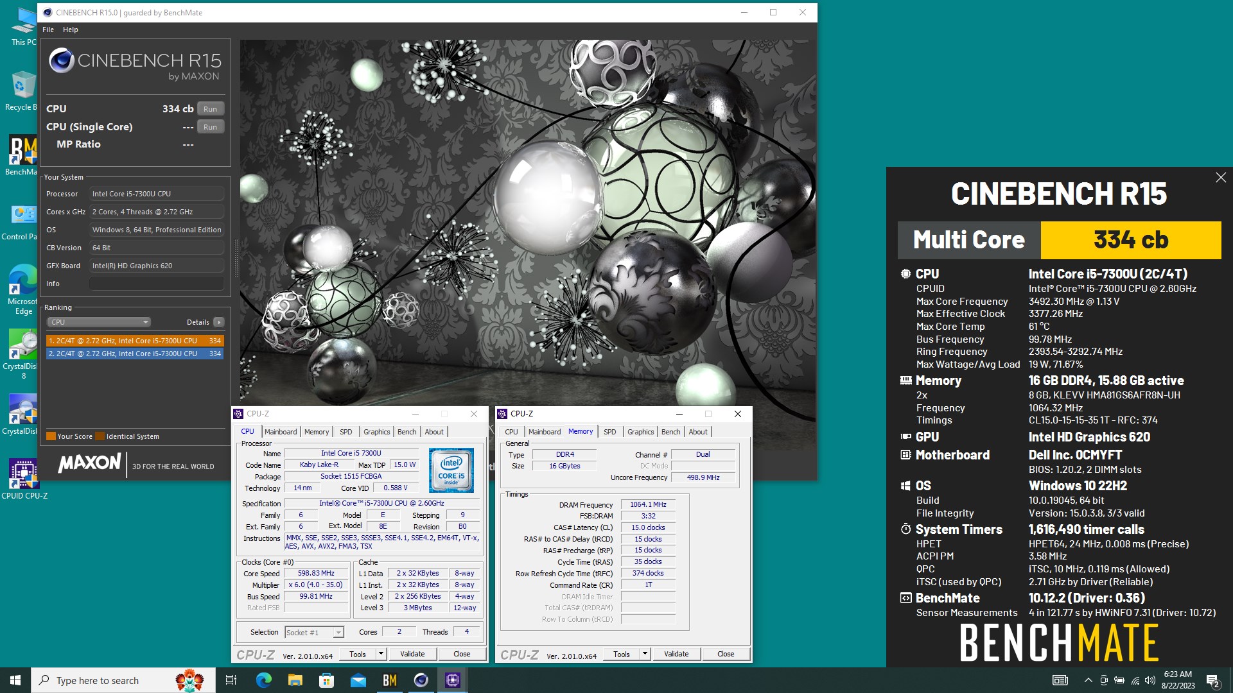1233x693 pixels.
Task: Select second ranking entry in blue
Action: tap(135, 354)
